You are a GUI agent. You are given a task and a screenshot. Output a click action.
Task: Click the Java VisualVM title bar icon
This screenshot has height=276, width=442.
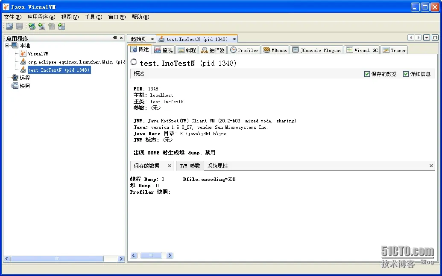click(x=6, y=7)
